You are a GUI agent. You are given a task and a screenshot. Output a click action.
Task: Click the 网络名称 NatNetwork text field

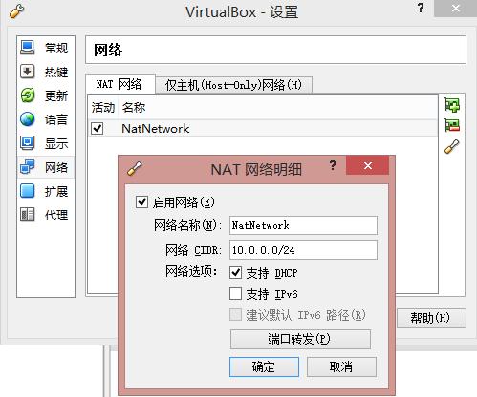coord(303,225)
